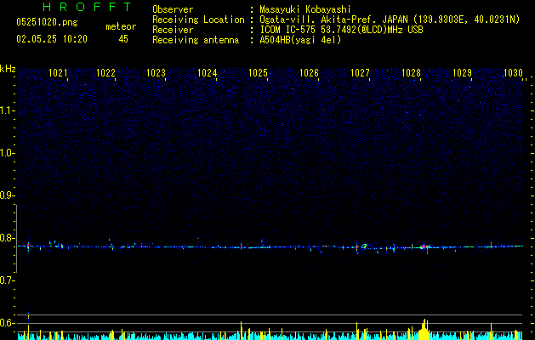Click the 1026 time marker
The height and width of the screenshot is (340, 535).
(x=309, y=73)
